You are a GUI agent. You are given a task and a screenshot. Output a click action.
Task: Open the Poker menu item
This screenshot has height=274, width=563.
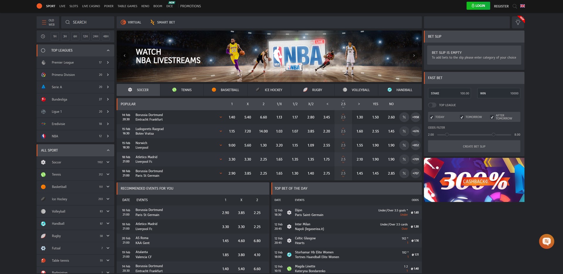click(x=108, y=6)
